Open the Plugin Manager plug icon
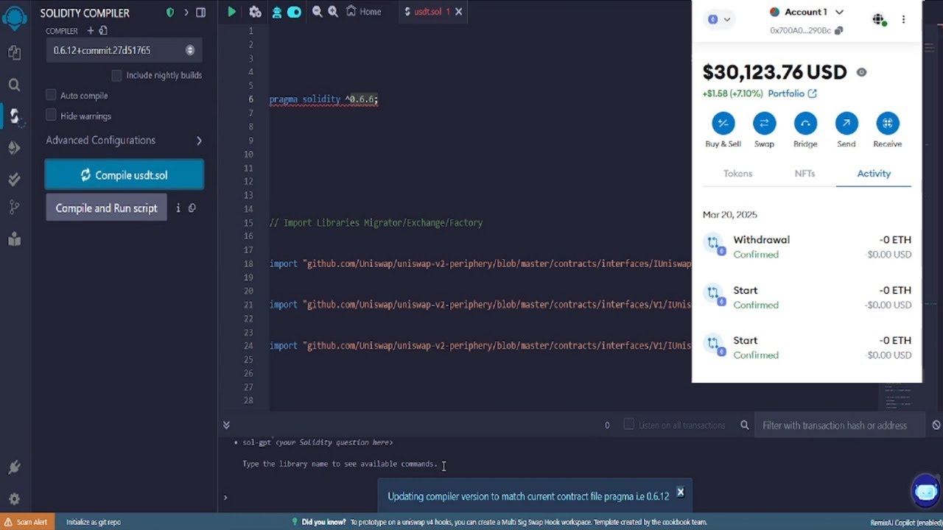Image resolution: width=943 pixels, height=530 pixels. (x=14, y=467)
